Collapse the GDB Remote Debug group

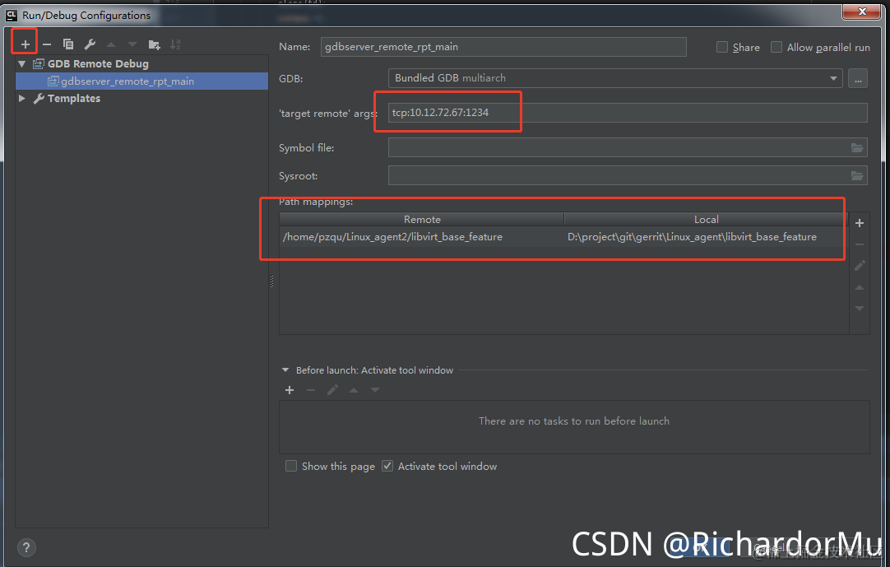22,63
